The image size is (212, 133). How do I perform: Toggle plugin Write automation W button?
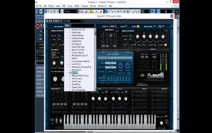[x=58, y=21]
